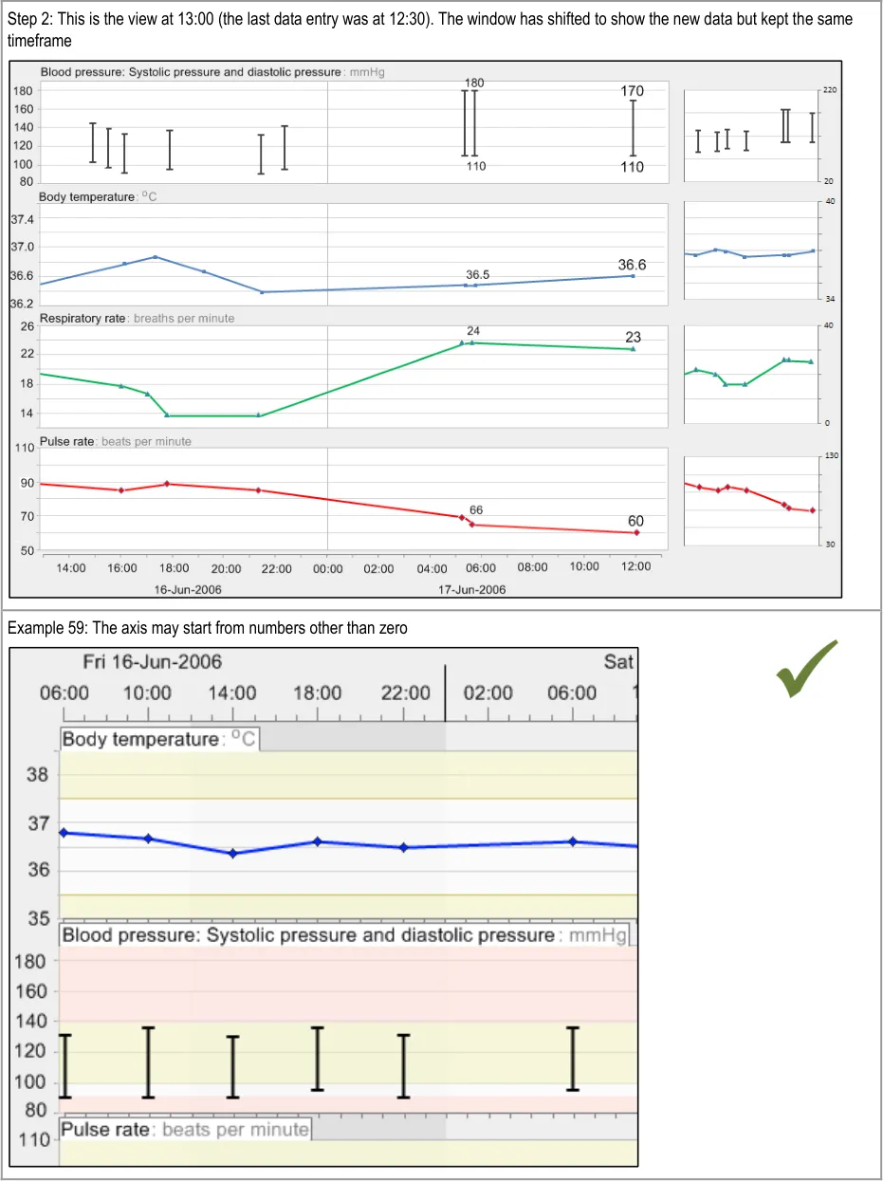Select Body temperature tab in lower chart
The width and height of the screenshot is (883, 1181).
[158, 739]
